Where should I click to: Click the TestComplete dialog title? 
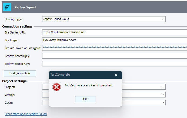click(x=60, y=75)
